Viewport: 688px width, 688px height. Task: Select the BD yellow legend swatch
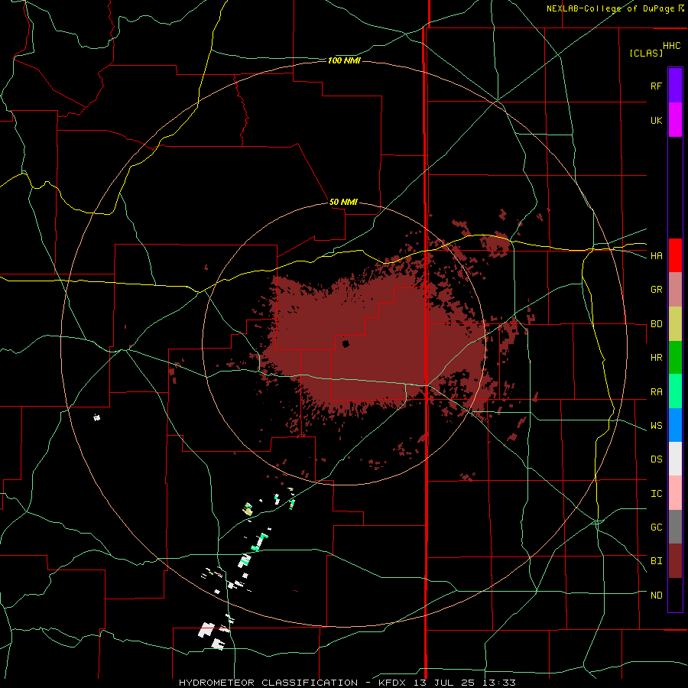[675, 324]
